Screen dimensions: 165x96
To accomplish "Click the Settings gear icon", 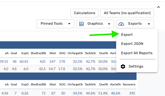I will (x=123, y=67).
